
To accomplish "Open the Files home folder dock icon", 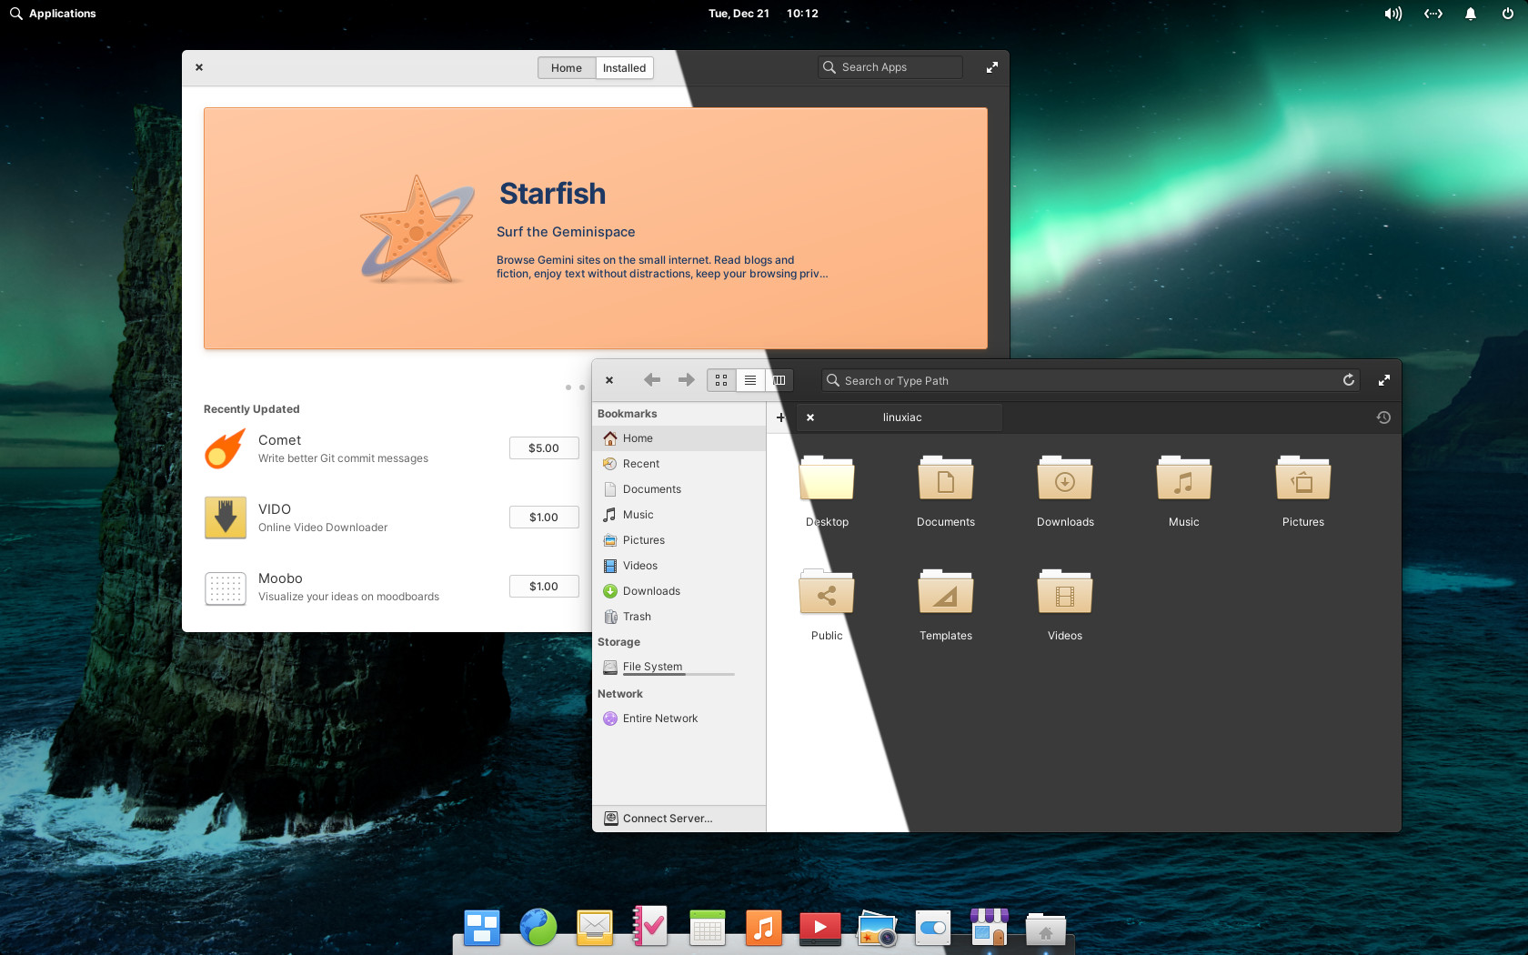I will coord(1046,930).
